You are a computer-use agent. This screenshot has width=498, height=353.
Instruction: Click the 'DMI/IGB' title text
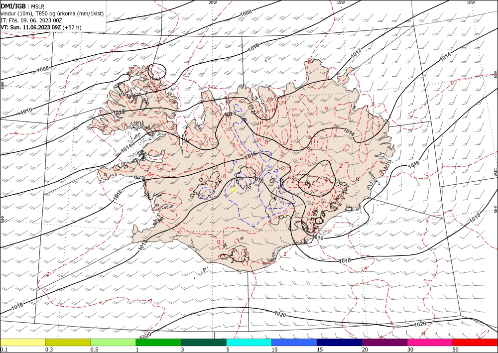[x=13, y=6]
